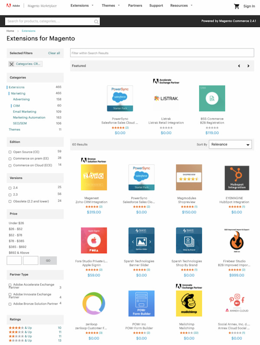Screen dimensions: 260x345
Task: Open HubSpot Integration extension icon
Action: [237, 177]
